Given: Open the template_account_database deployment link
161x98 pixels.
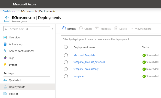Looking at the screenshot, I should point(89,62).
